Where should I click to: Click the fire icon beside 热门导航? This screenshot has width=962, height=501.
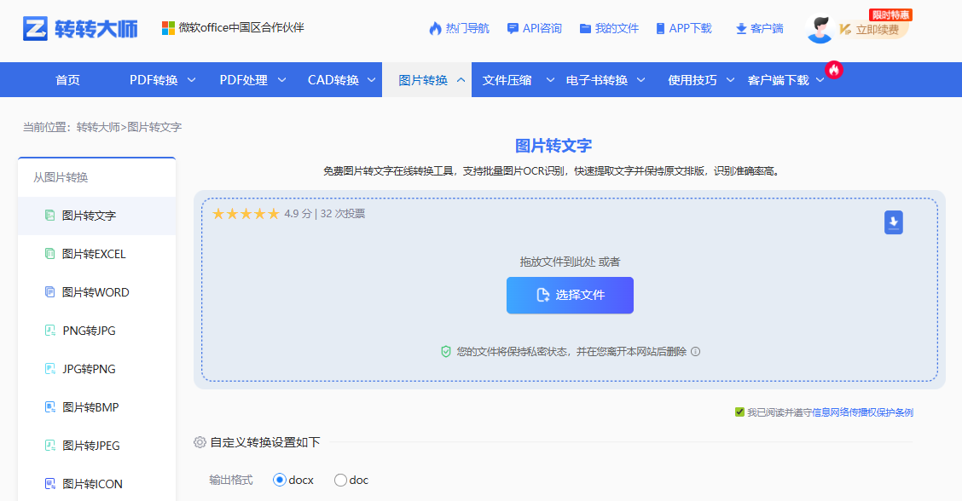[435, 28]
